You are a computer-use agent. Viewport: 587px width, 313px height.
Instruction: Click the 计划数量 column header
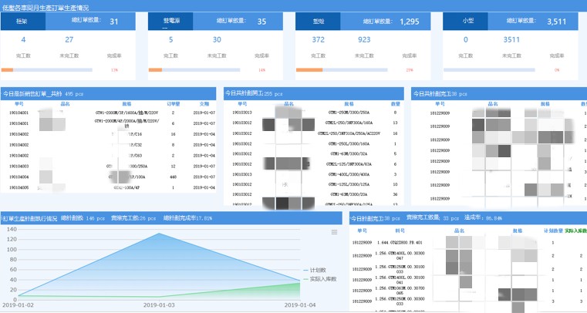click(554, 230)
